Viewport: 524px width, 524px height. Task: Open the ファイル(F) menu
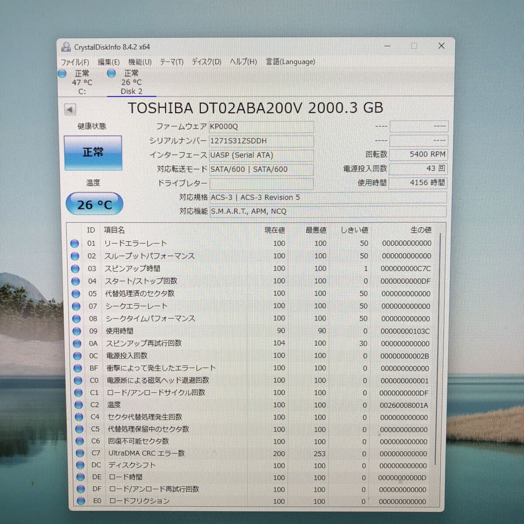click(75, 62)
